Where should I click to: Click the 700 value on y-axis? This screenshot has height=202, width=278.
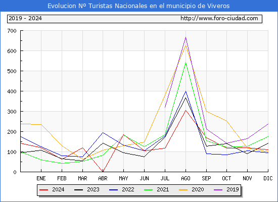12,31
